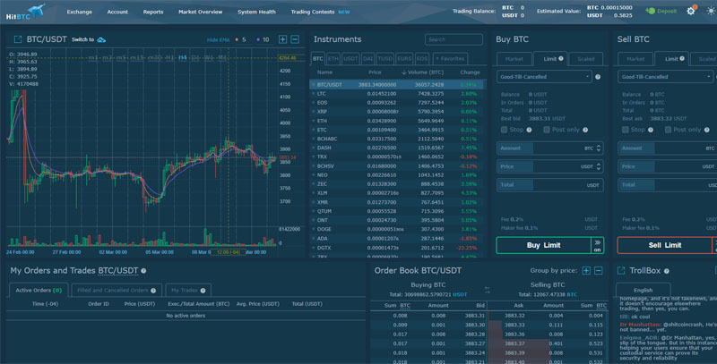
Task: Toggle the EMA 10 indicator
Action: point(263,39)
